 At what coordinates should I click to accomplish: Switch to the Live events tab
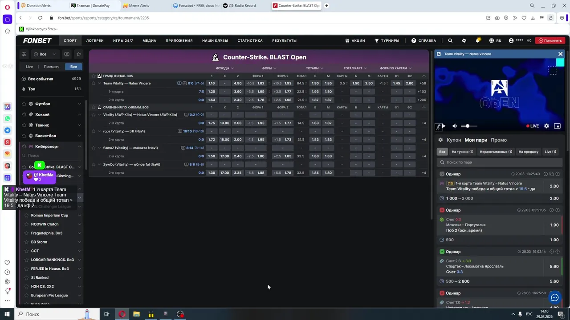(29, 67)
